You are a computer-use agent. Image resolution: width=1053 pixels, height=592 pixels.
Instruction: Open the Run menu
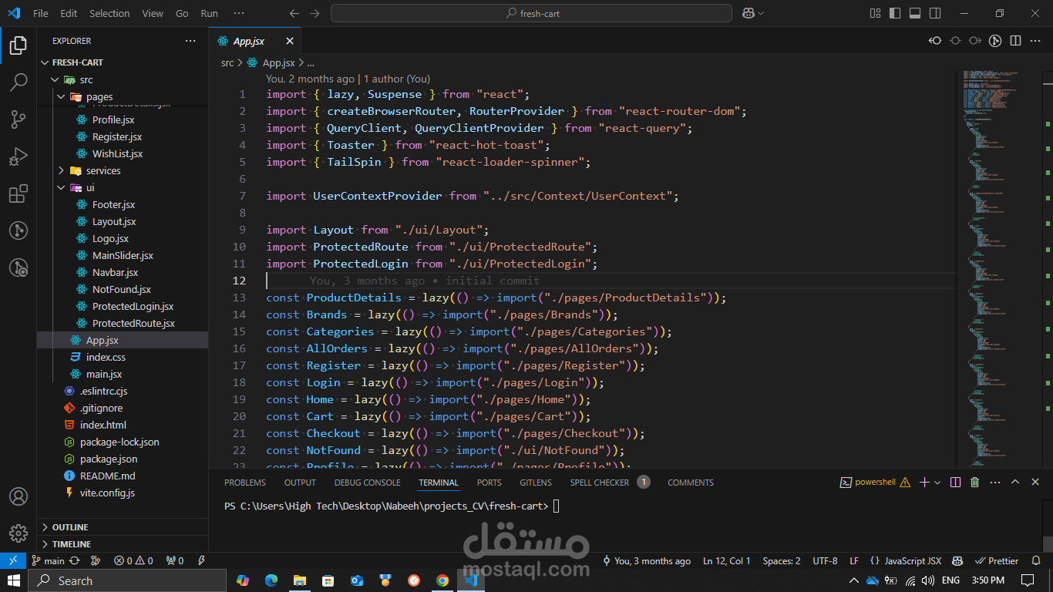209,13
